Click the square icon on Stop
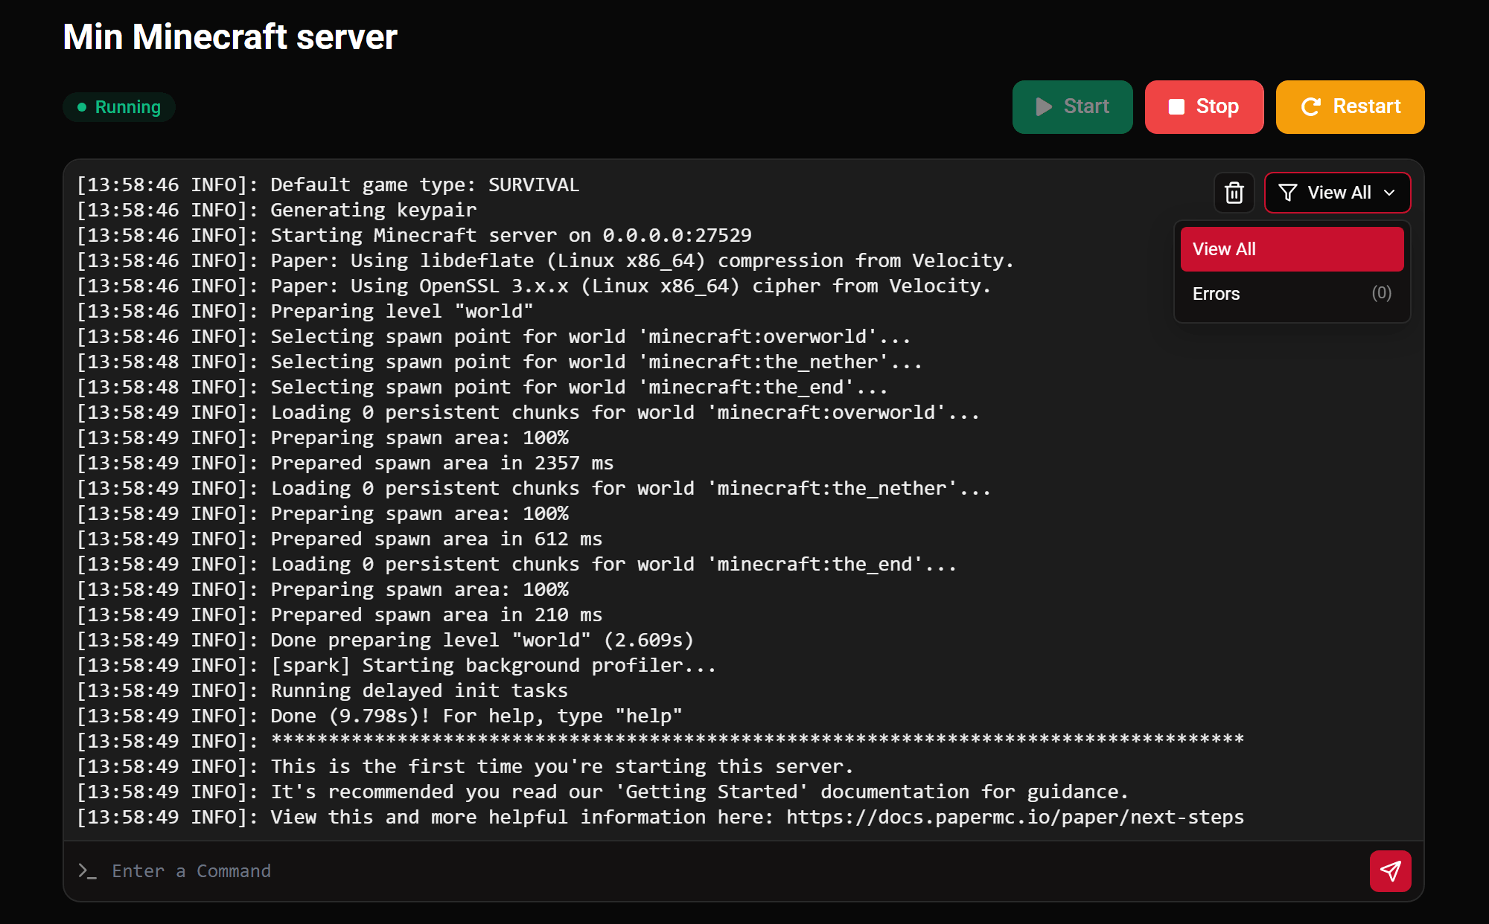Screen dimensions: 1489x924 pyautogui.click(x=1176, y=106)
